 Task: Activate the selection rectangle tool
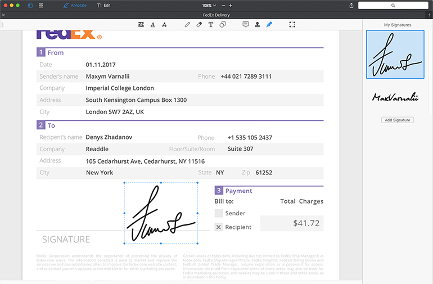pyautogui.click(x=292, y=25)
